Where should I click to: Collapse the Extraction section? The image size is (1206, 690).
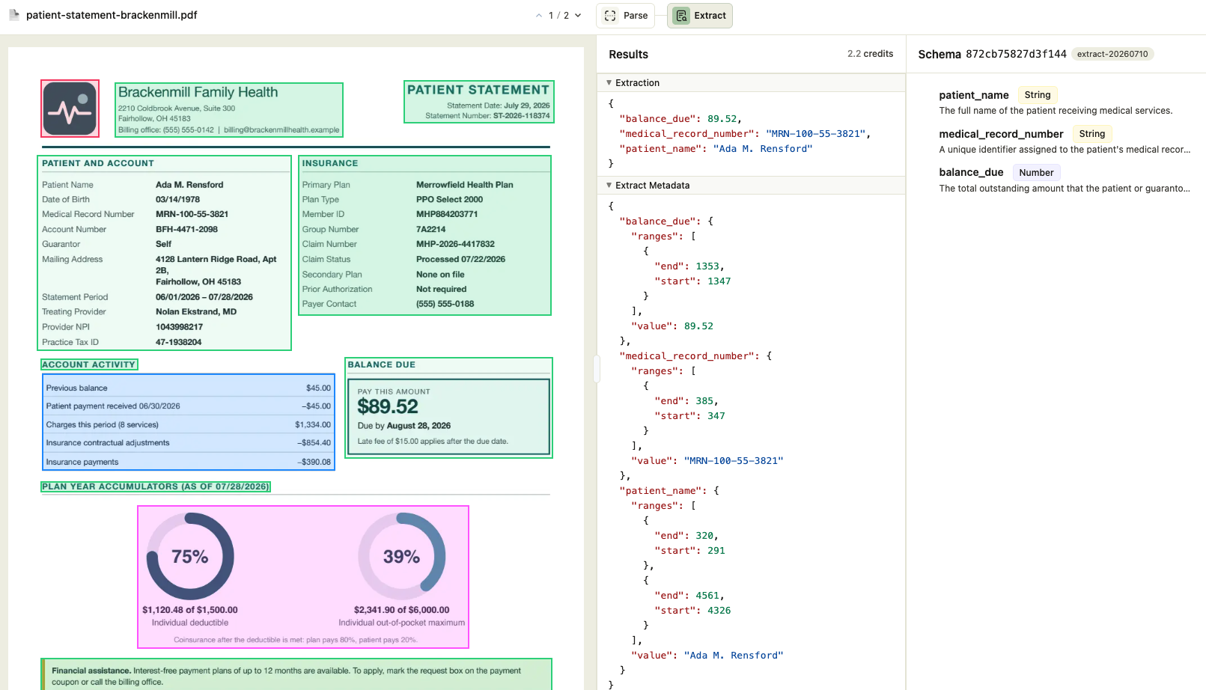click(x=609, y=83)
